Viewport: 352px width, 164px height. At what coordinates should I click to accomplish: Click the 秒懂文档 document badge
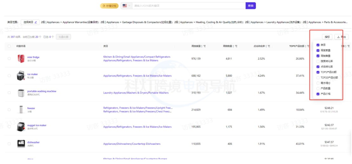(109, 6)
